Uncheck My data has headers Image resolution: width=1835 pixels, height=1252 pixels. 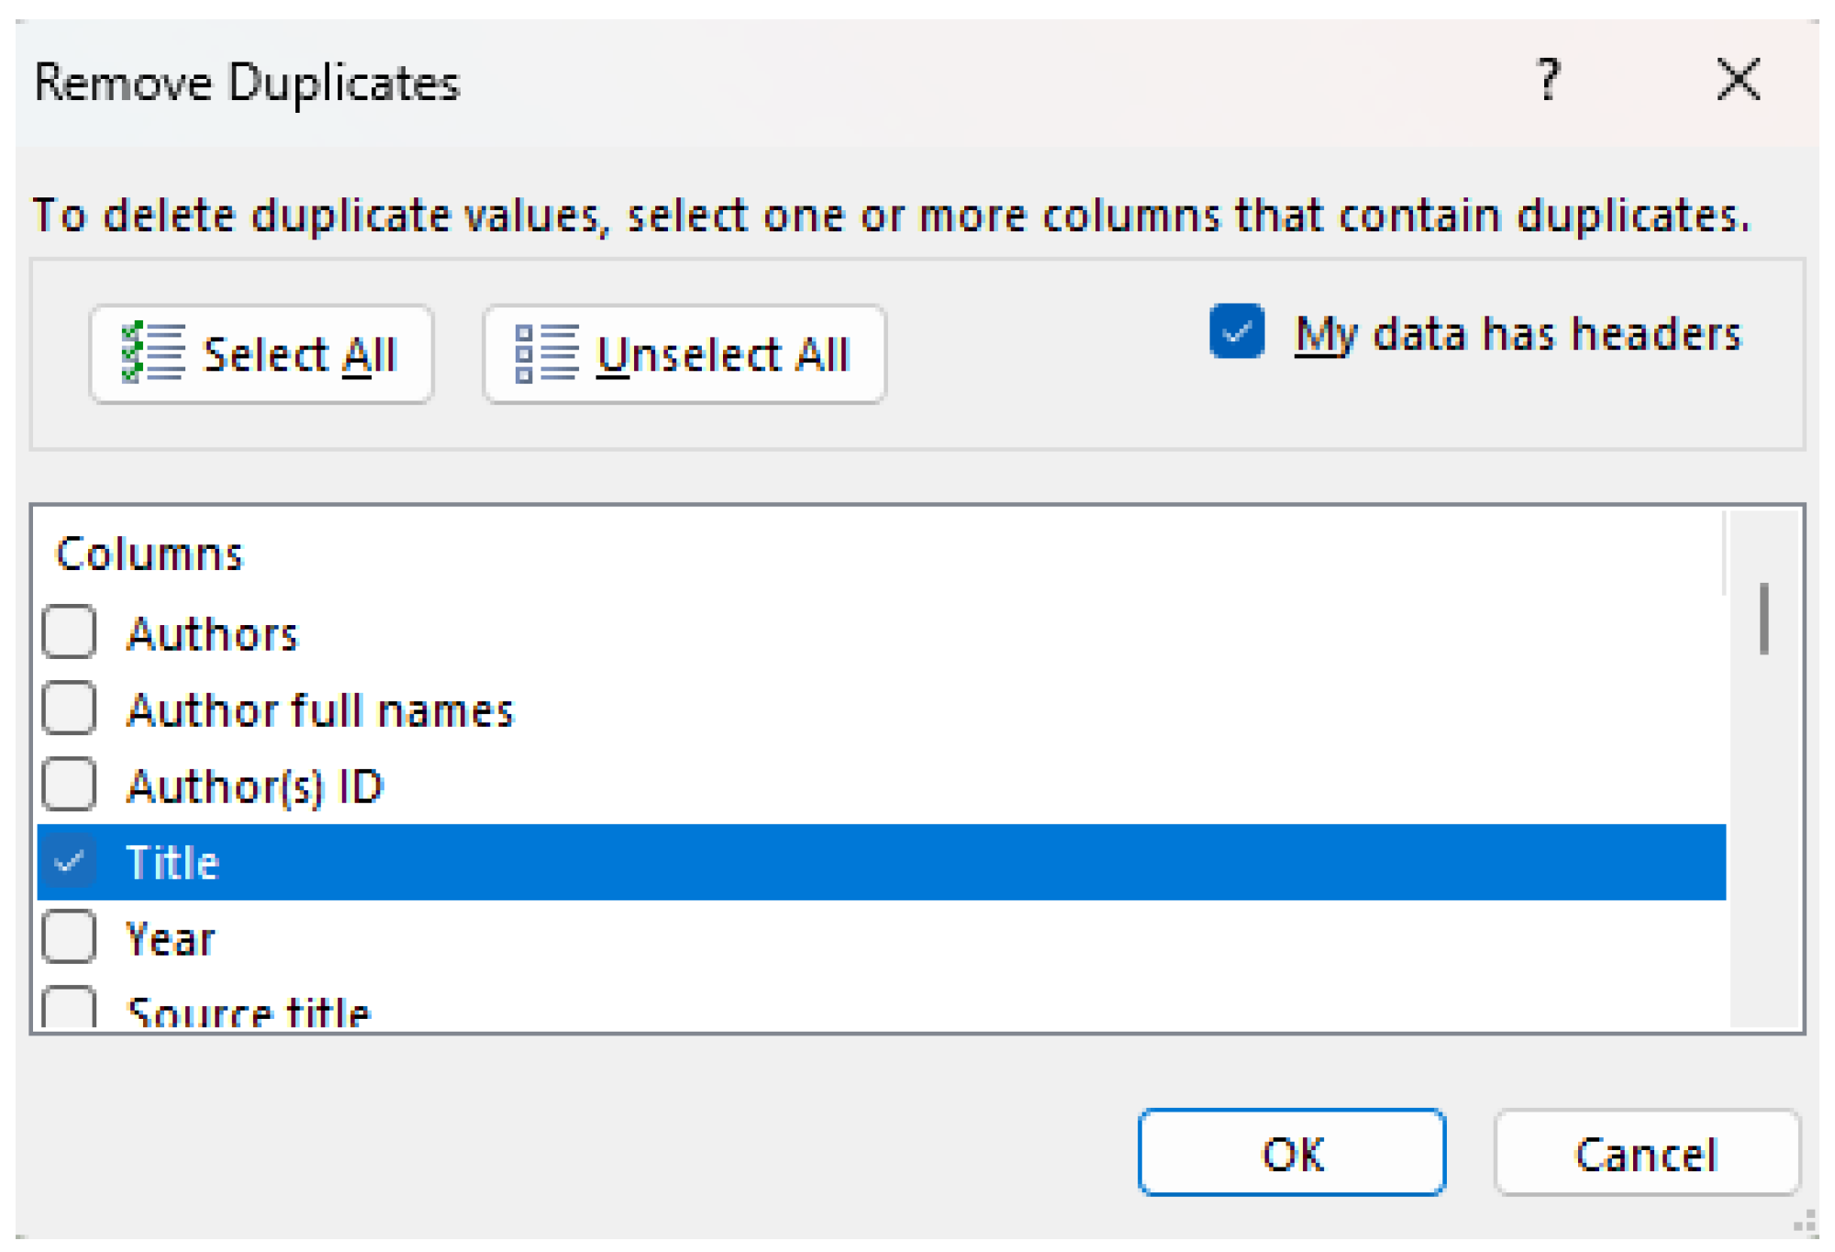(x=1236, y=331)
